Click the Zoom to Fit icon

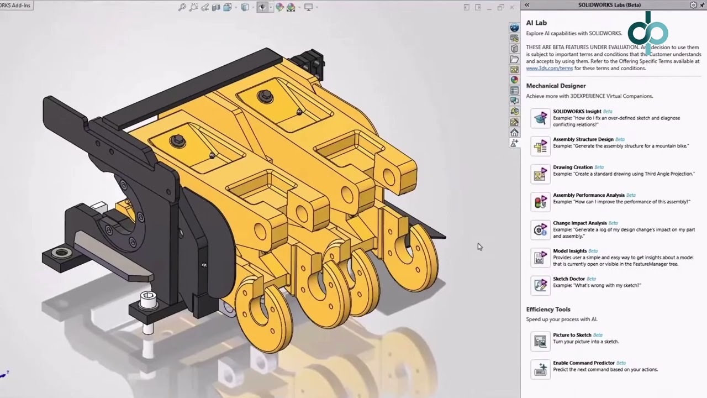(182, 7)
